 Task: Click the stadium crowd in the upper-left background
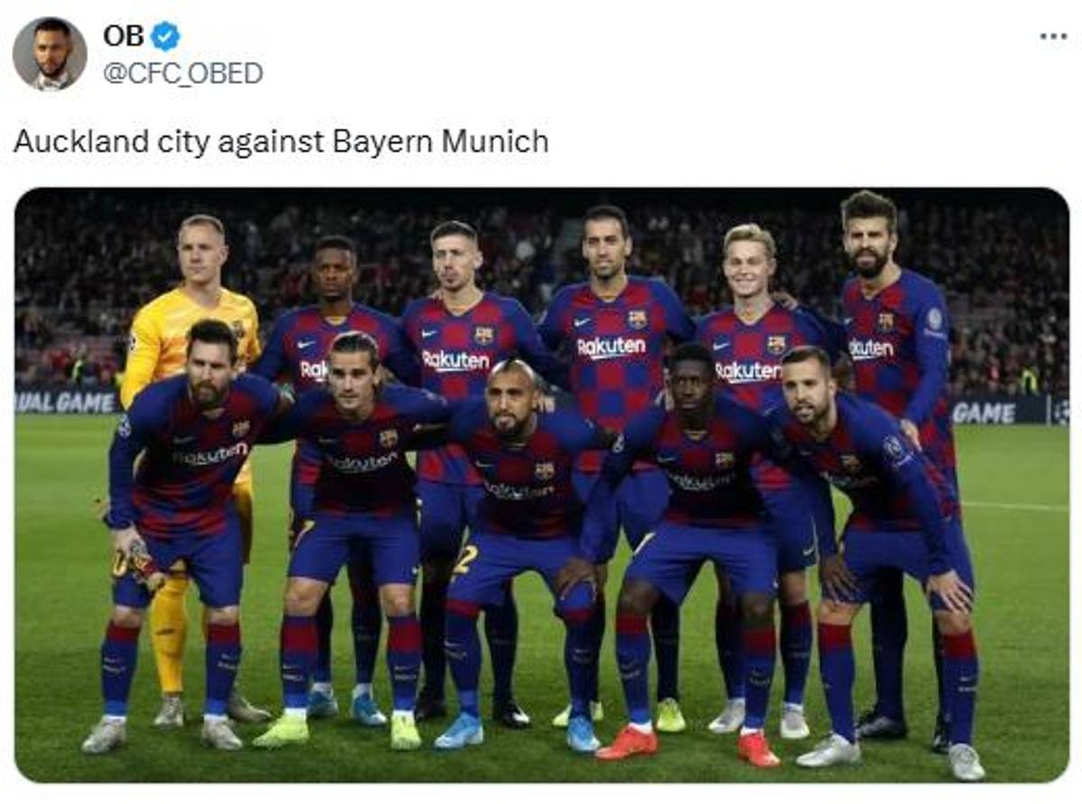tap(90, 262)
